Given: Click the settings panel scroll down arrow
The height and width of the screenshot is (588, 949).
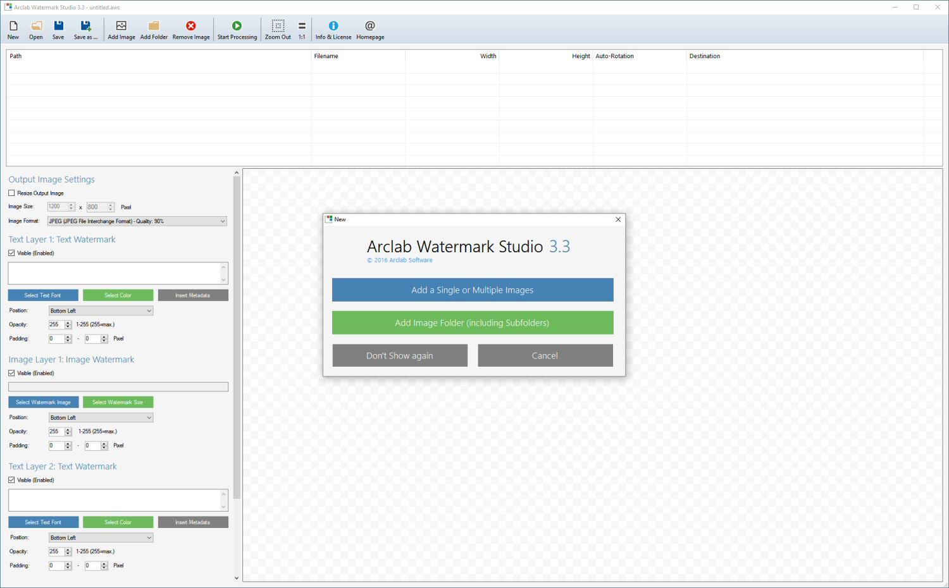Looking at the screenshot, I should pyautogui.click(x=237, y=577).
